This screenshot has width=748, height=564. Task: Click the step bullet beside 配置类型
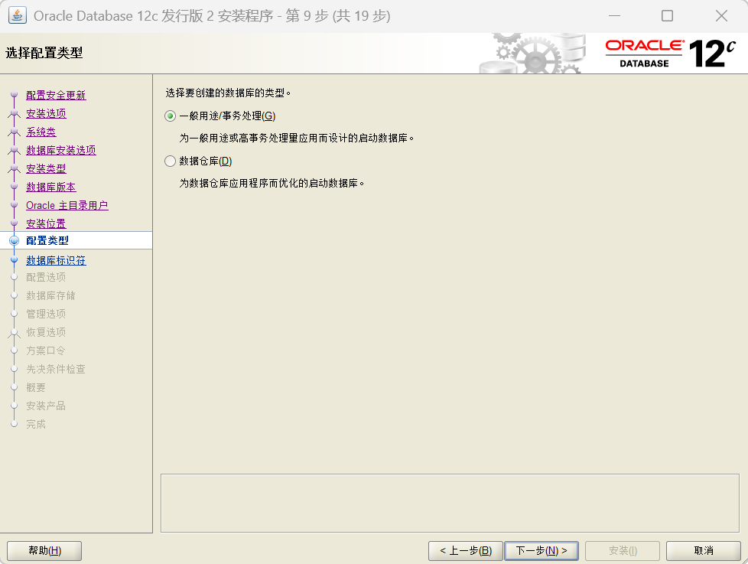coord(15,240)
